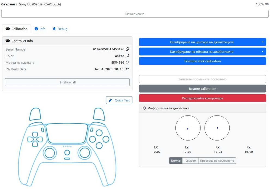Image resolution: width=271 pixels, height=190 pixels.
Task: Click the top face button on controller diagram
Action: 99,133
